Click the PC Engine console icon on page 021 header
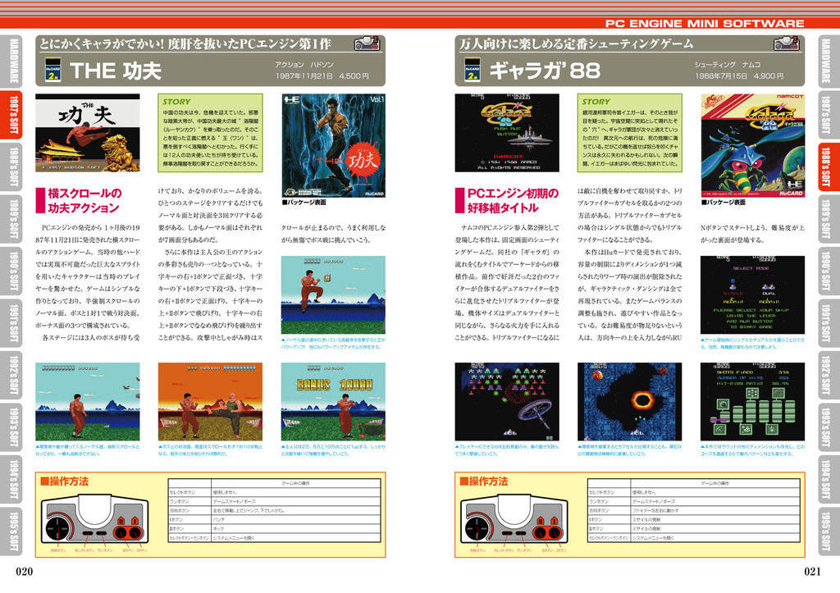840x593 pixels. (787, 43)
